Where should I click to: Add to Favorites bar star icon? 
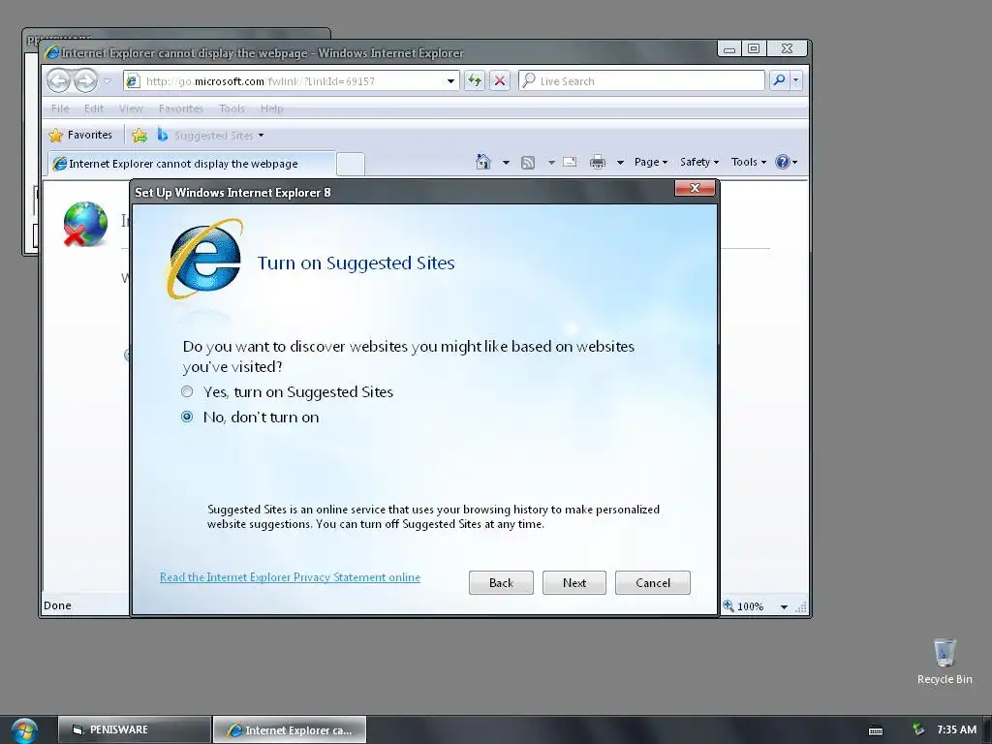click(x=139, y=135)
